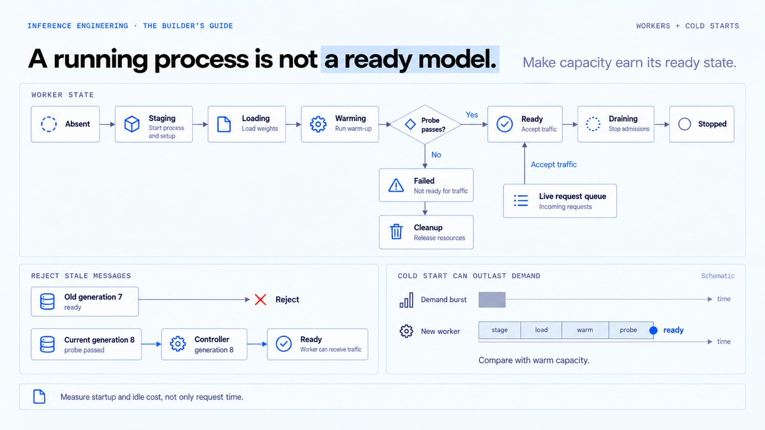Screen dimensions: 765x430
Task: Click the blue ready dot on the timeline
Action: pyautogui.click(x=653, y=330)
